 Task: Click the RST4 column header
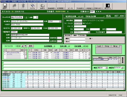tap(92, 72)
